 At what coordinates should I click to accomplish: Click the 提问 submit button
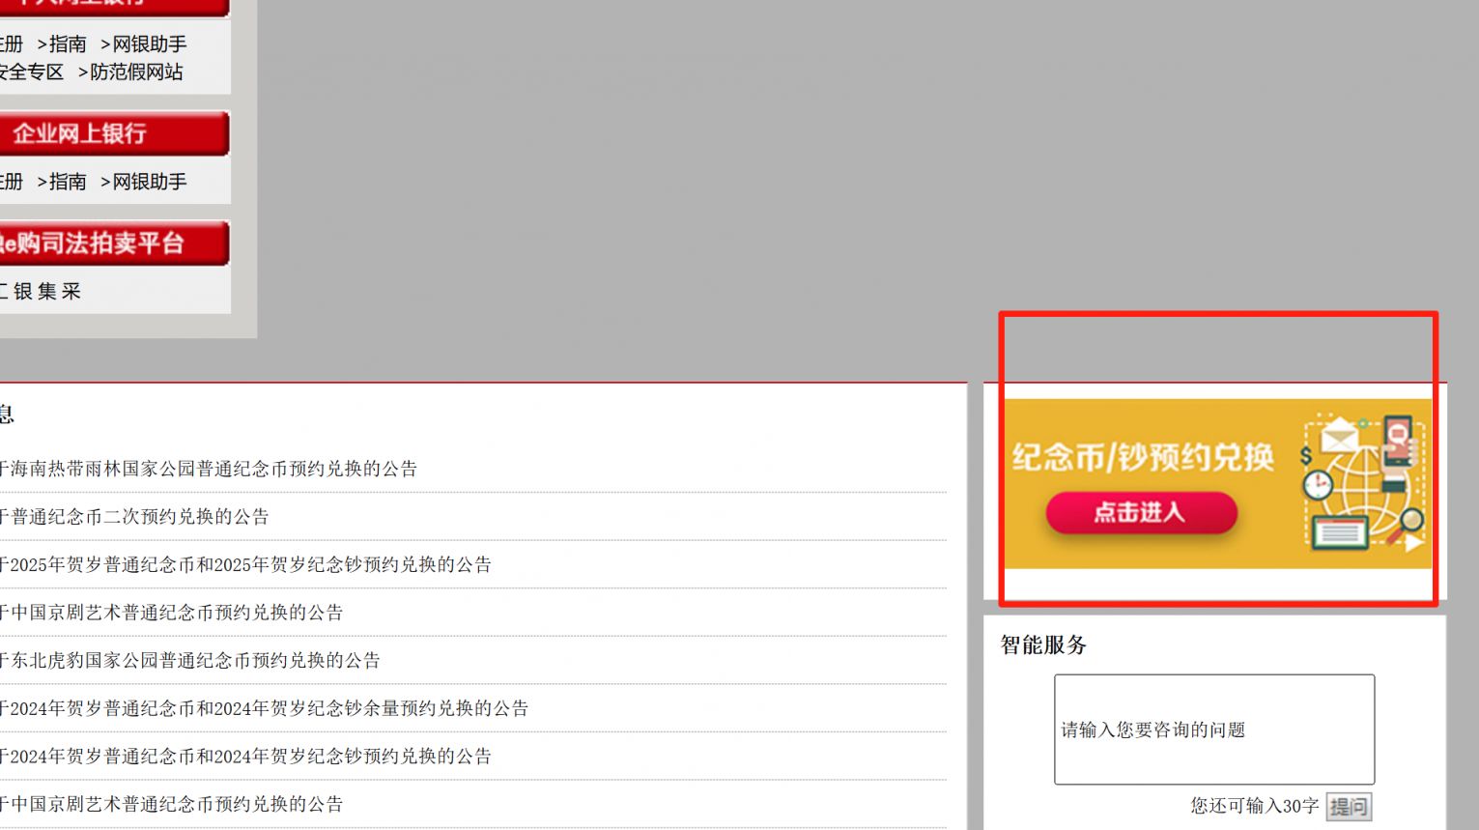(x=1349, y=806)
